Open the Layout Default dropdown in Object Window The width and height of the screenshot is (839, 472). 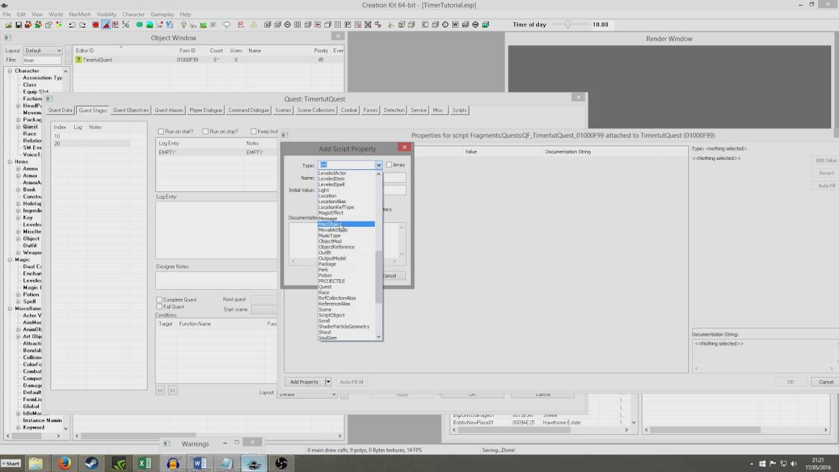pyautogui.click(x=43, y=50)
